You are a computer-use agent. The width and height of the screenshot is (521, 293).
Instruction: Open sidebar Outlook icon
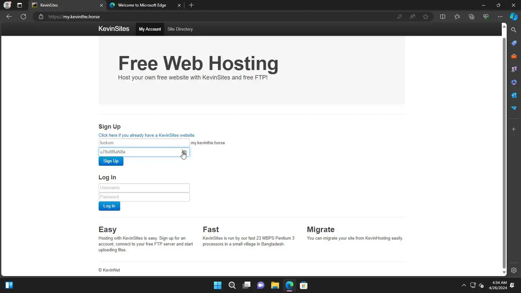[x=514, y=95]
